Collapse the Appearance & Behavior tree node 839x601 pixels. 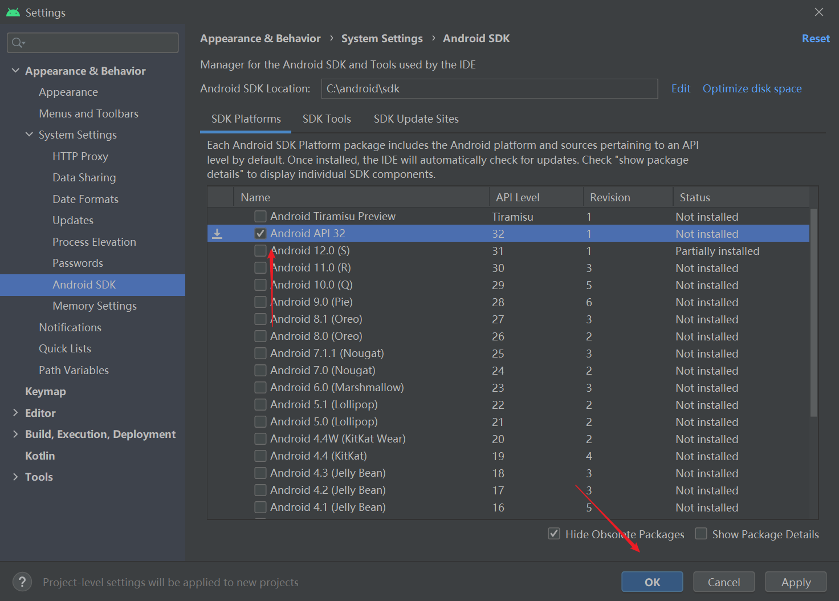click(15, 71)
